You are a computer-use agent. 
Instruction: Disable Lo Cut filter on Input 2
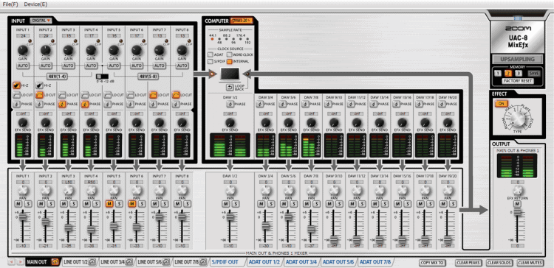click(39, 95)
